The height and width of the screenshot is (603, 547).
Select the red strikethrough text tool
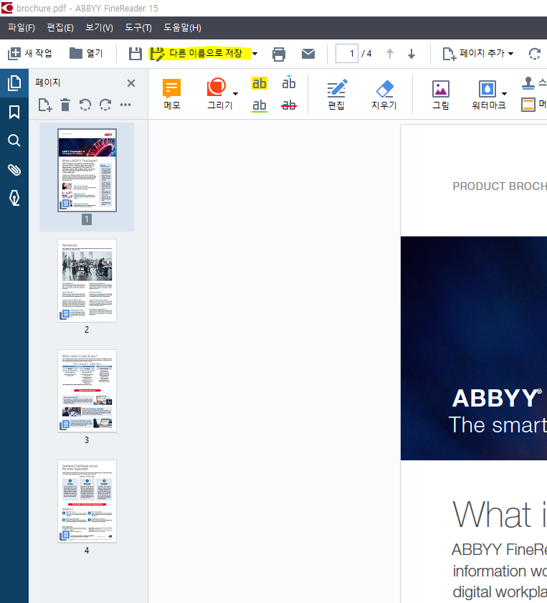(289, 105)
